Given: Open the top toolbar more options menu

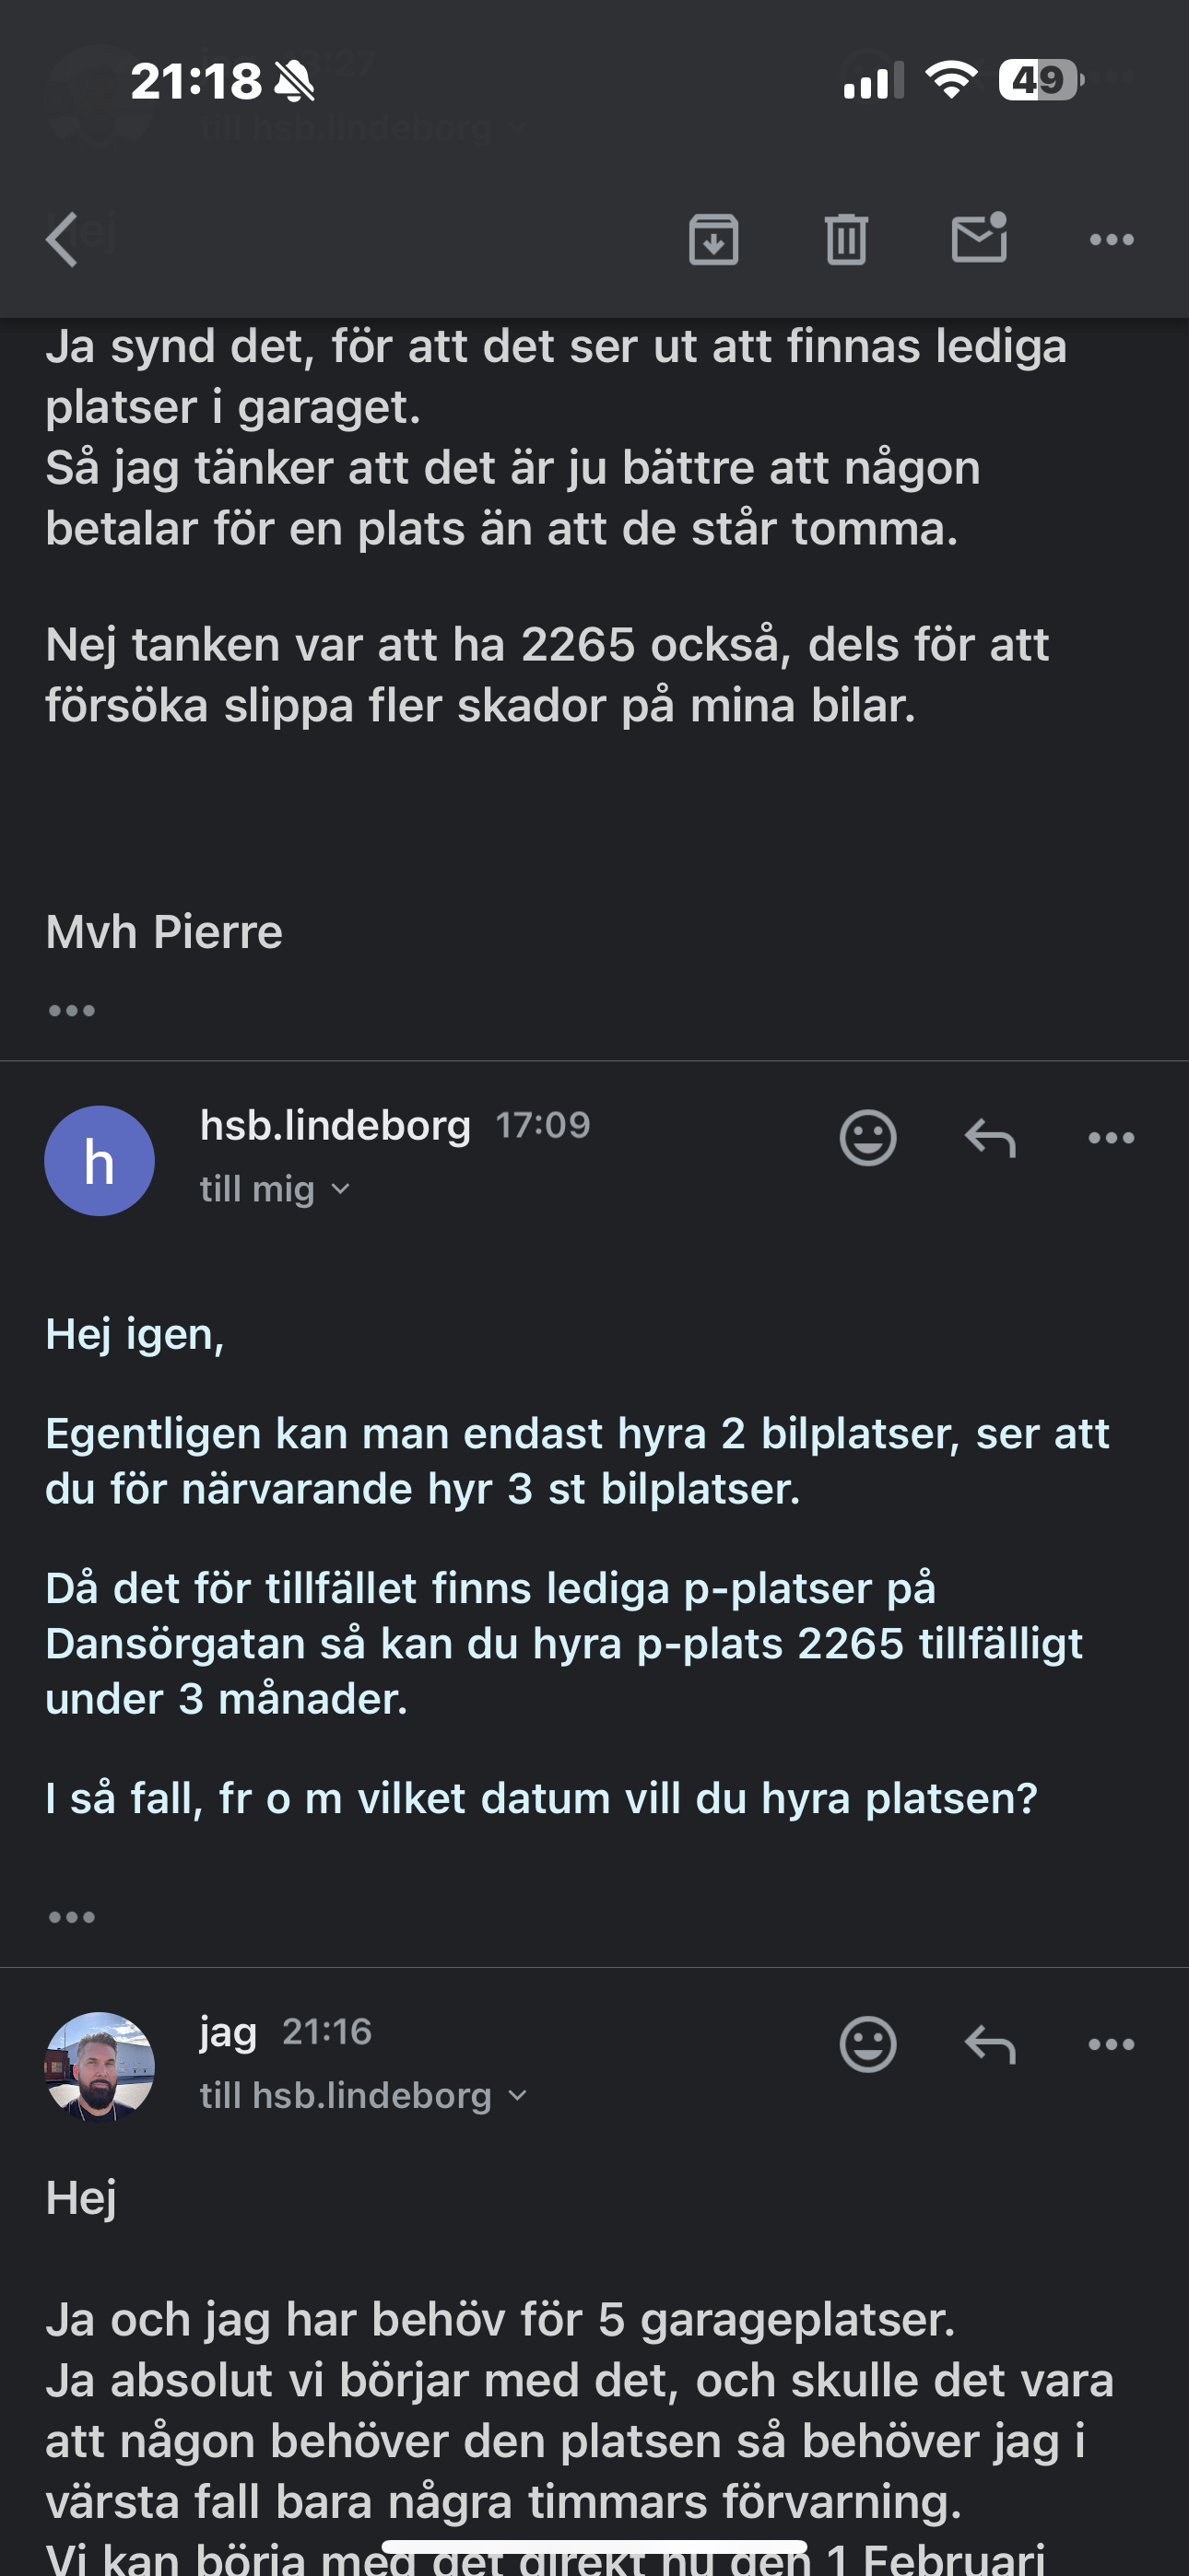Looking at the screenshot, I should 1111,239.
